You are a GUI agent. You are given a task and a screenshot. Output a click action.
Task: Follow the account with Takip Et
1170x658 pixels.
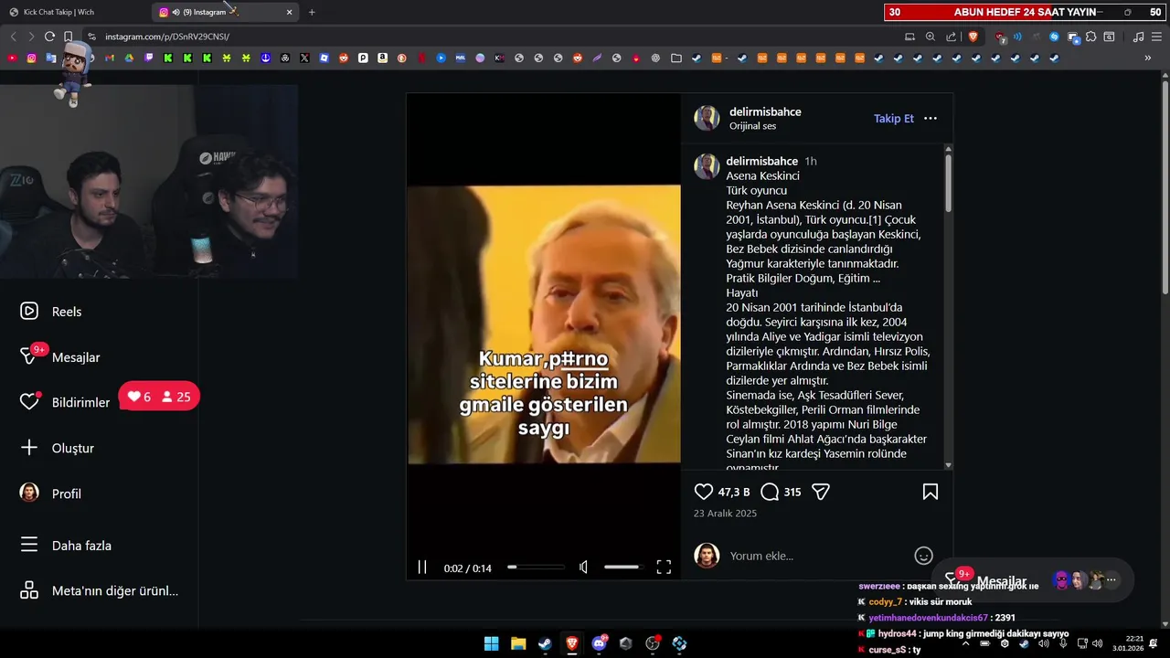coord(893,119)
